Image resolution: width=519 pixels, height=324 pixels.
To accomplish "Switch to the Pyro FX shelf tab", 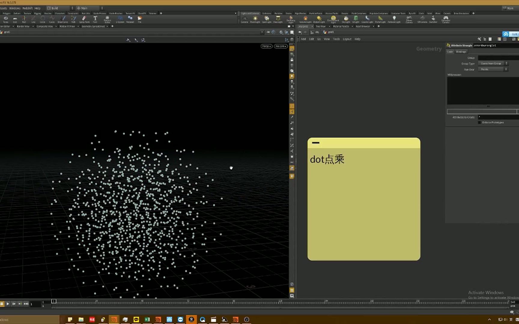I will 411,13.
